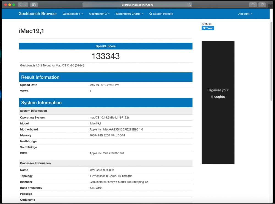Click the lock icon in address bar
Screen dimensions: 275x204
pyautogui.click(x=123, y=5)
